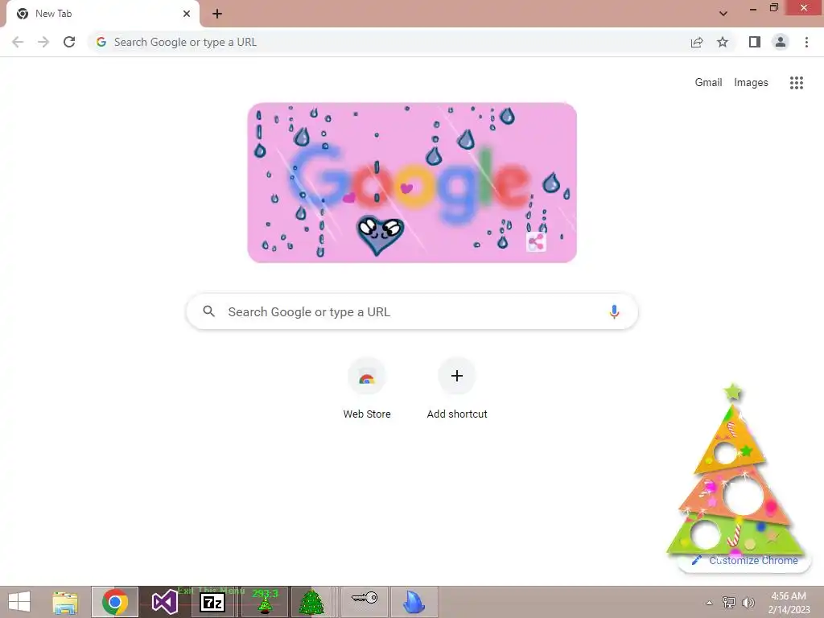Share the Google Doodle
The image size is (824, 618).
(536, 242)
